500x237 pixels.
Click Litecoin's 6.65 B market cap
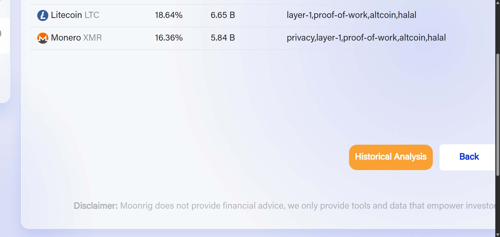point(223,15)
